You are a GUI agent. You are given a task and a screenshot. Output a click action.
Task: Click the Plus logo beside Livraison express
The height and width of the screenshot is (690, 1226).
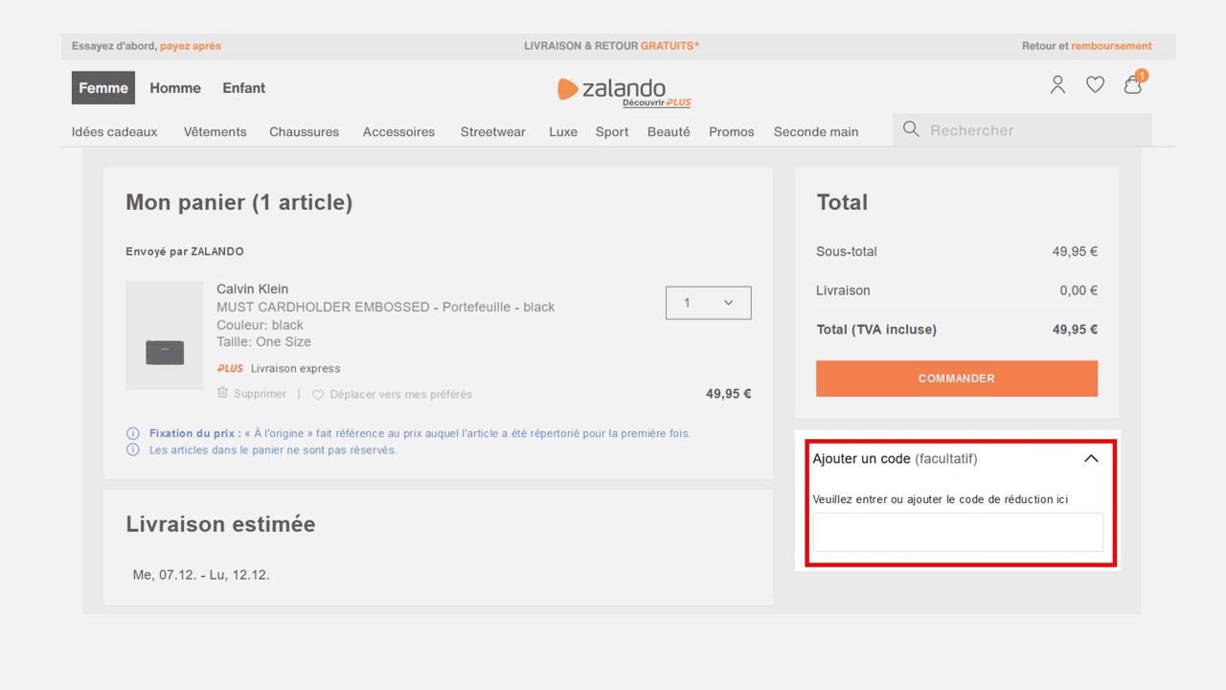pos(230,368)
